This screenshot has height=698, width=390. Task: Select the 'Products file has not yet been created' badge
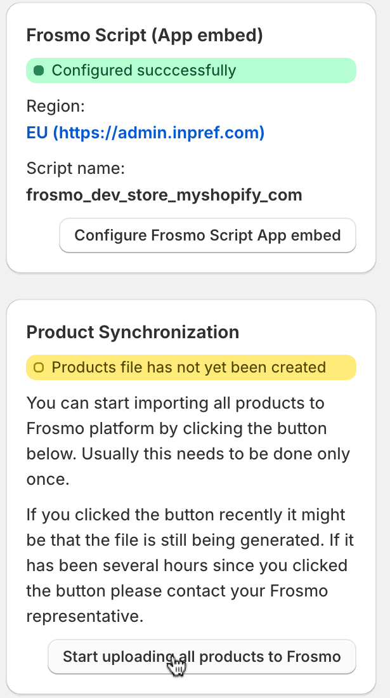(x=190, y=367)
